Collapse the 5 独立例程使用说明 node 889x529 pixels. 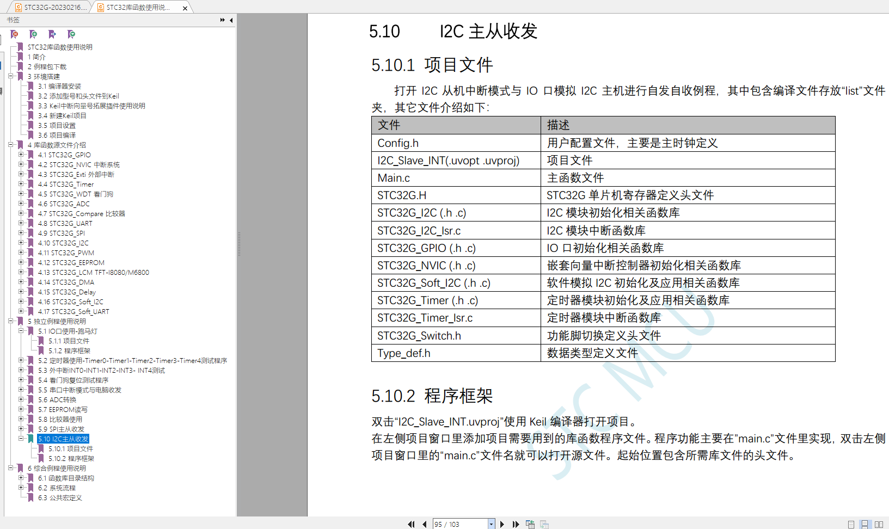tap(10, 321)
